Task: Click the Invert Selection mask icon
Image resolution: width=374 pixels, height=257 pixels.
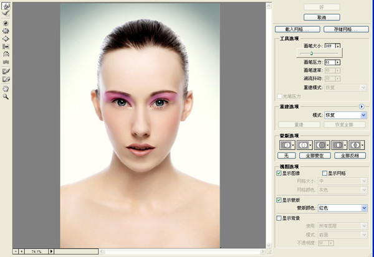Action: [357, 145]
